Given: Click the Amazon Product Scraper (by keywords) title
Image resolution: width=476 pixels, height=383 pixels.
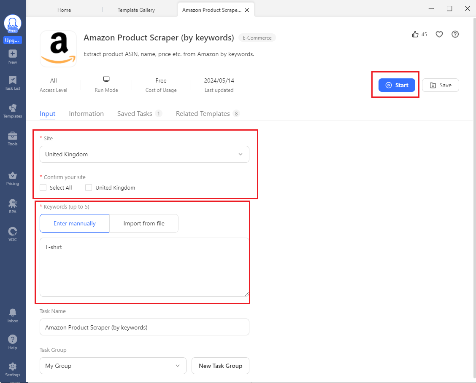Looking at the screenshot, I should click(x=159, y=37).
